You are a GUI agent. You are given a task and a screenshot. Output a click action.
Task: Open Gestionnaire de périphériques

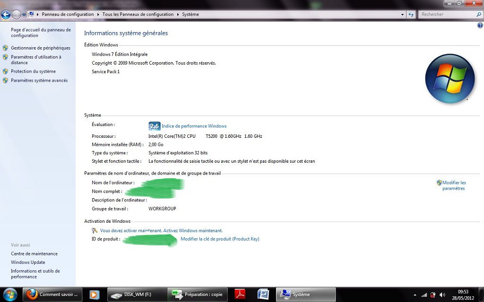coord(41,48)
